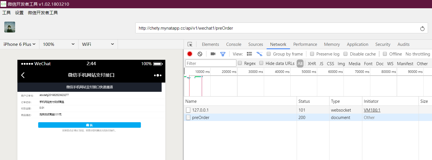Tick the Offline checkbox
The image size is (432, 160).
[x=385, y=54]
